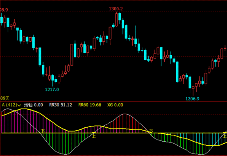The image size is (227, 156).
Task: Select the yellow RR60 19.66 readout
Action: [90, 105]
